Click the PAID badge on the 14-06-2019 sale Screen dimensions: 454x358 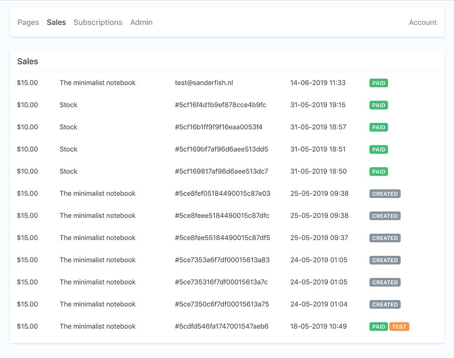coord(379,83)
